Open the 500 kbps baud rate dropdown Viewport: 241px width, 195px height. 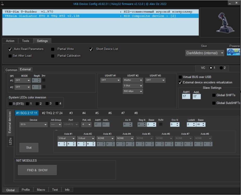click(x=133, y=92)
